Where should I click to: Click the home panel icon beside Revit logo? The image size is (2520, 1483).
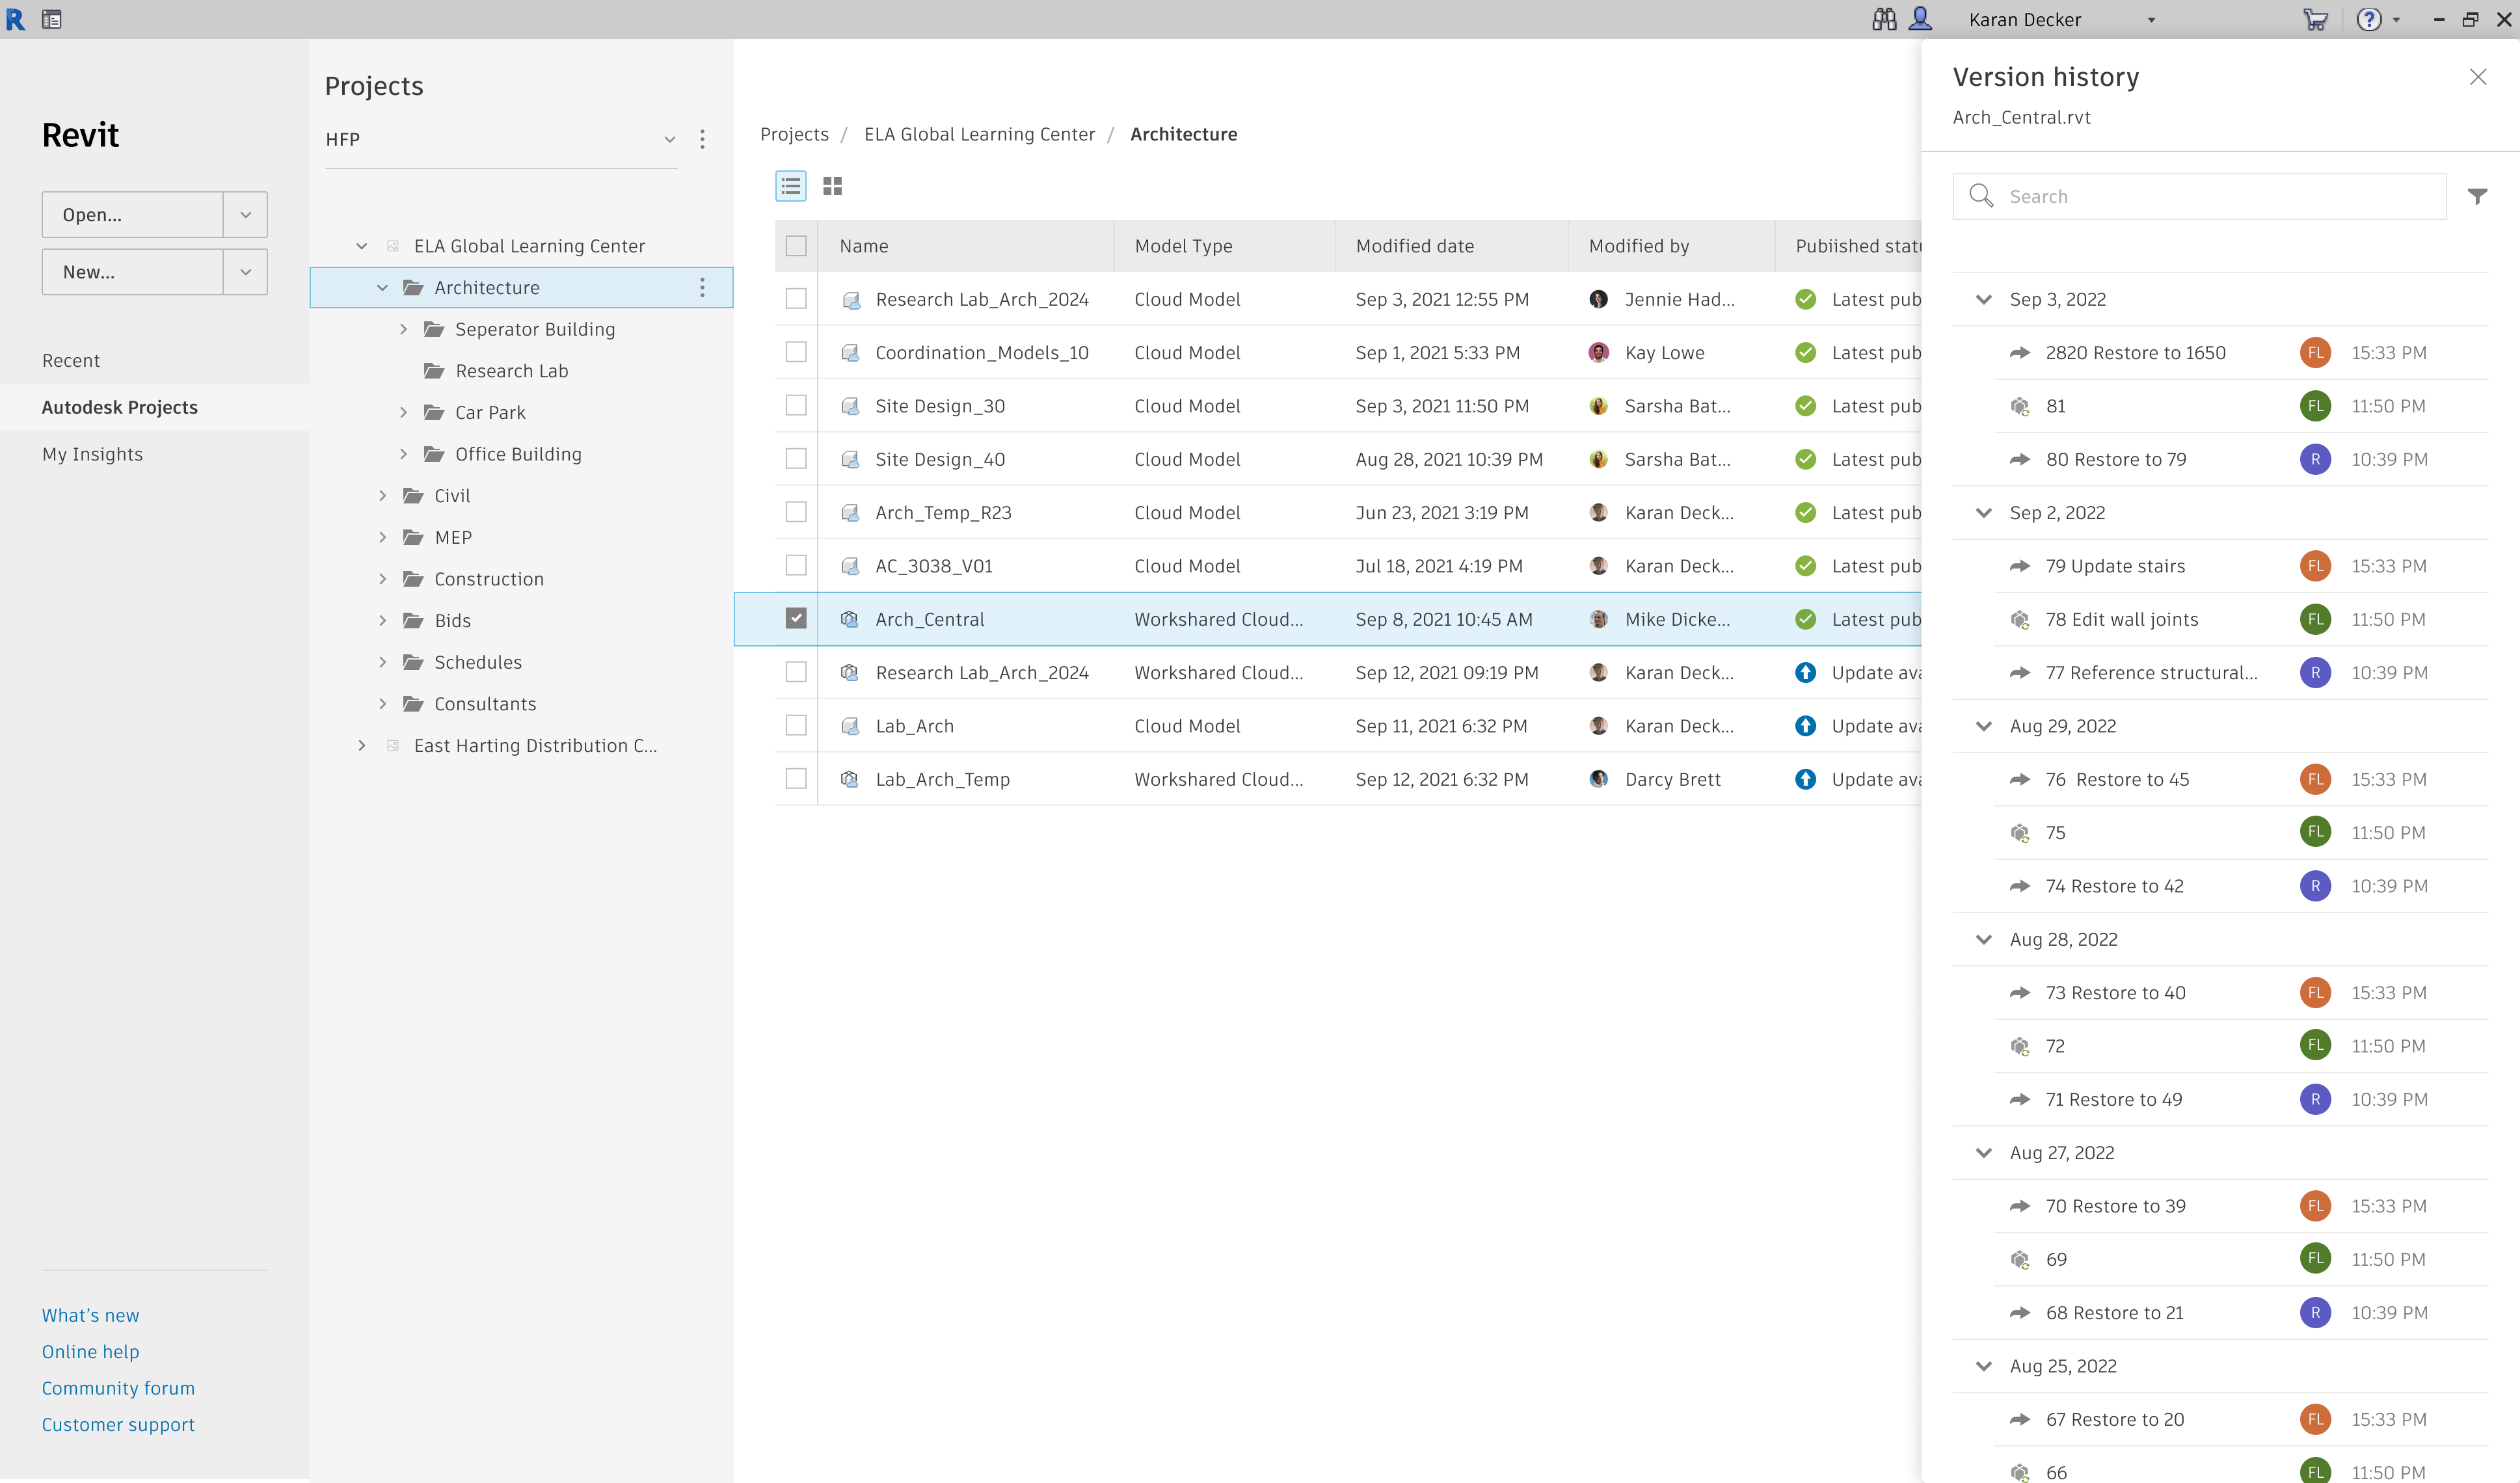52,19
